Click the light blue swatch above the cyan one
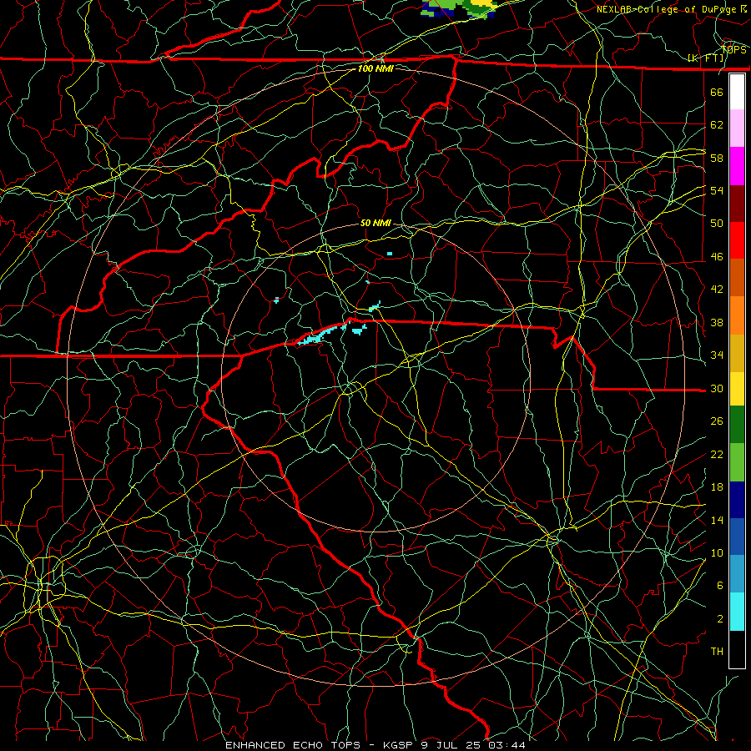Screen dimensions: 751x751 coord(737,574)
